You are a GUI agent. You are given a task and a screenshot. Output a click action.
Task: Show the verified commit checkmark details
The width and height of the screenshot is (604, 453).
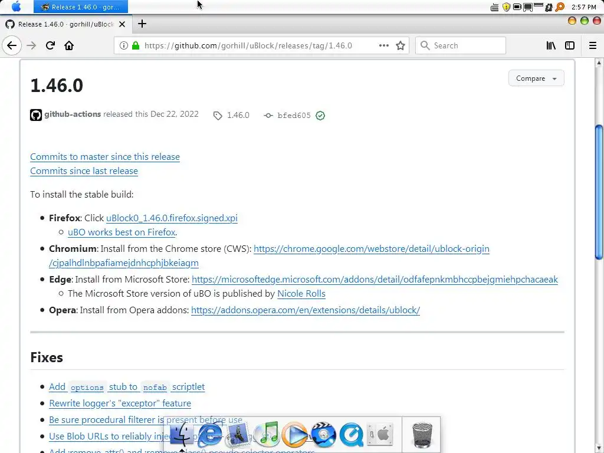(320, 116)
